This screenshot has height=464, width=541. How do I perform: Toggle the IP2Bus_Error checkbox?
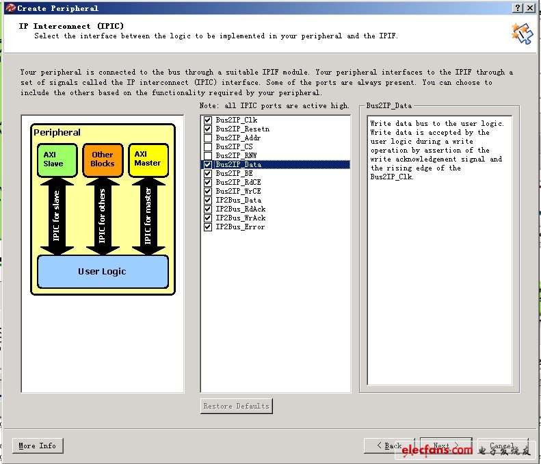[208, 227]
